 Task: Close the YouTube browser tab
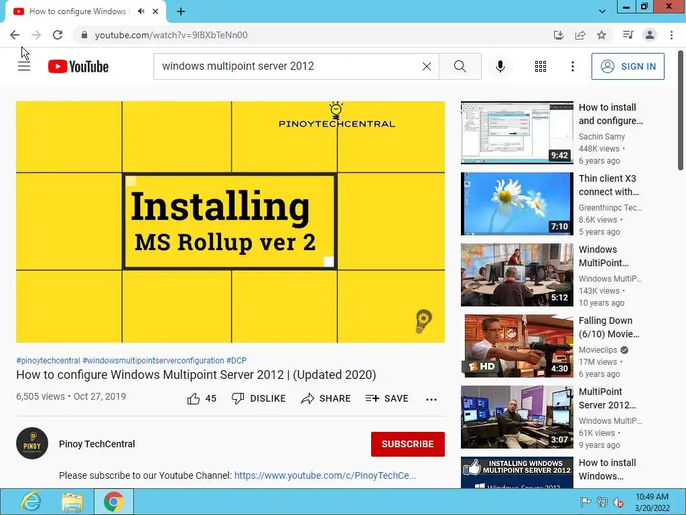pos(155,12)
